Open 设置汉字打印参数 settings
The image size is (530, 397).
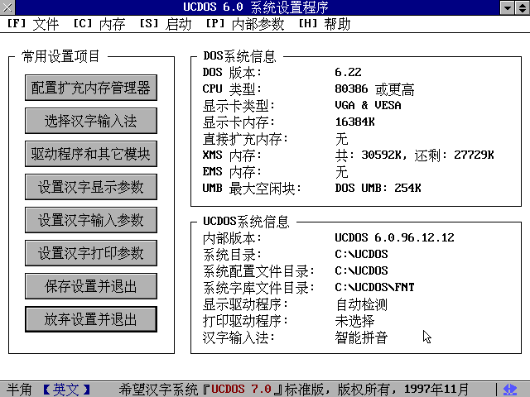91,252
